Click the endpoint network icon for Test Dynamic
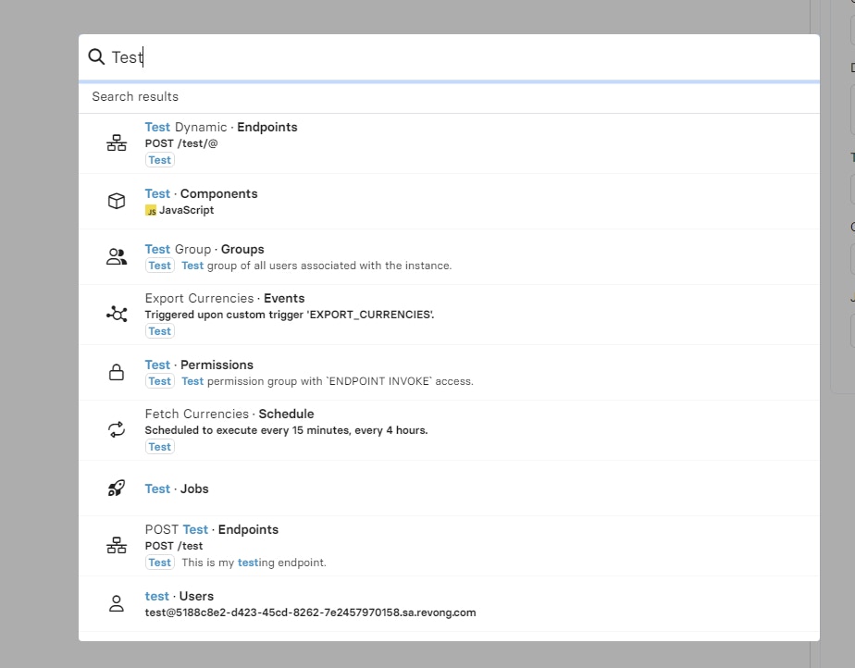This screenshot has height=668, width=855. click(117, 143)
